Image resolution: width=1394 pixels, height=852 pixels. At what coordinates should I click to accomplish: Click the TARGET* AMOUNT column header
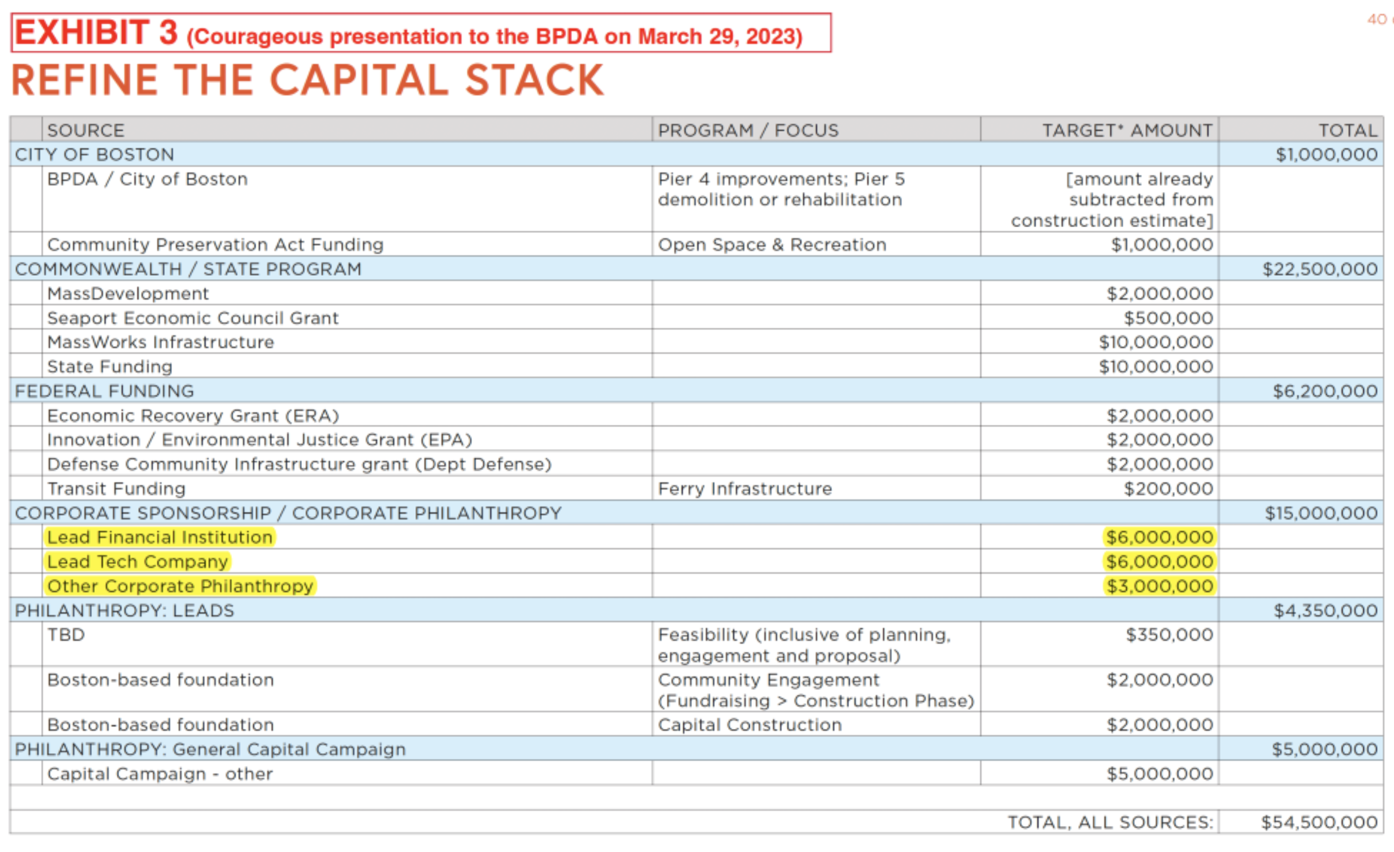[x=1127, y=130]
